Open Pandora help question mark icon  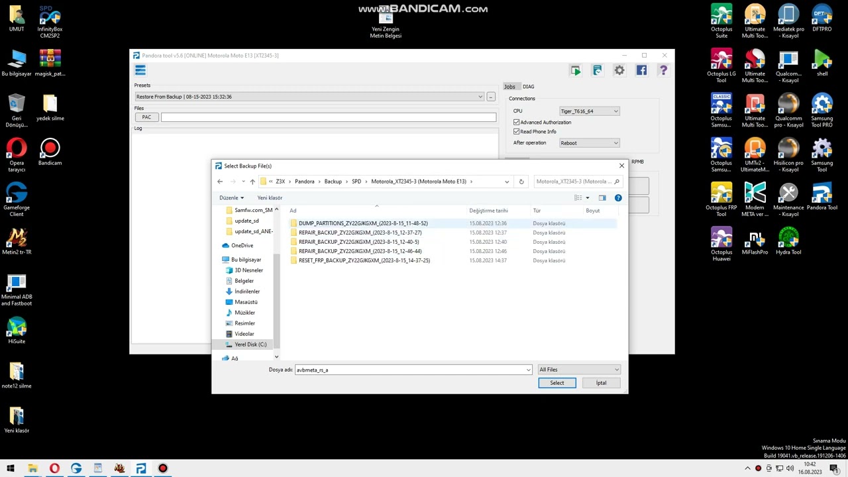[663, 70]
